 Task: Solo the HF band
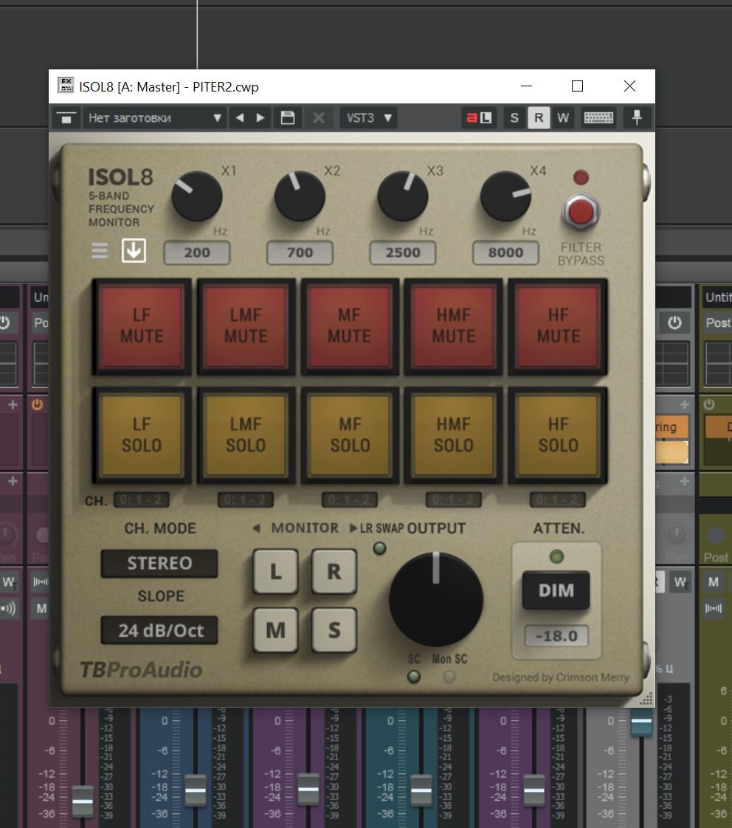[558, 435]
